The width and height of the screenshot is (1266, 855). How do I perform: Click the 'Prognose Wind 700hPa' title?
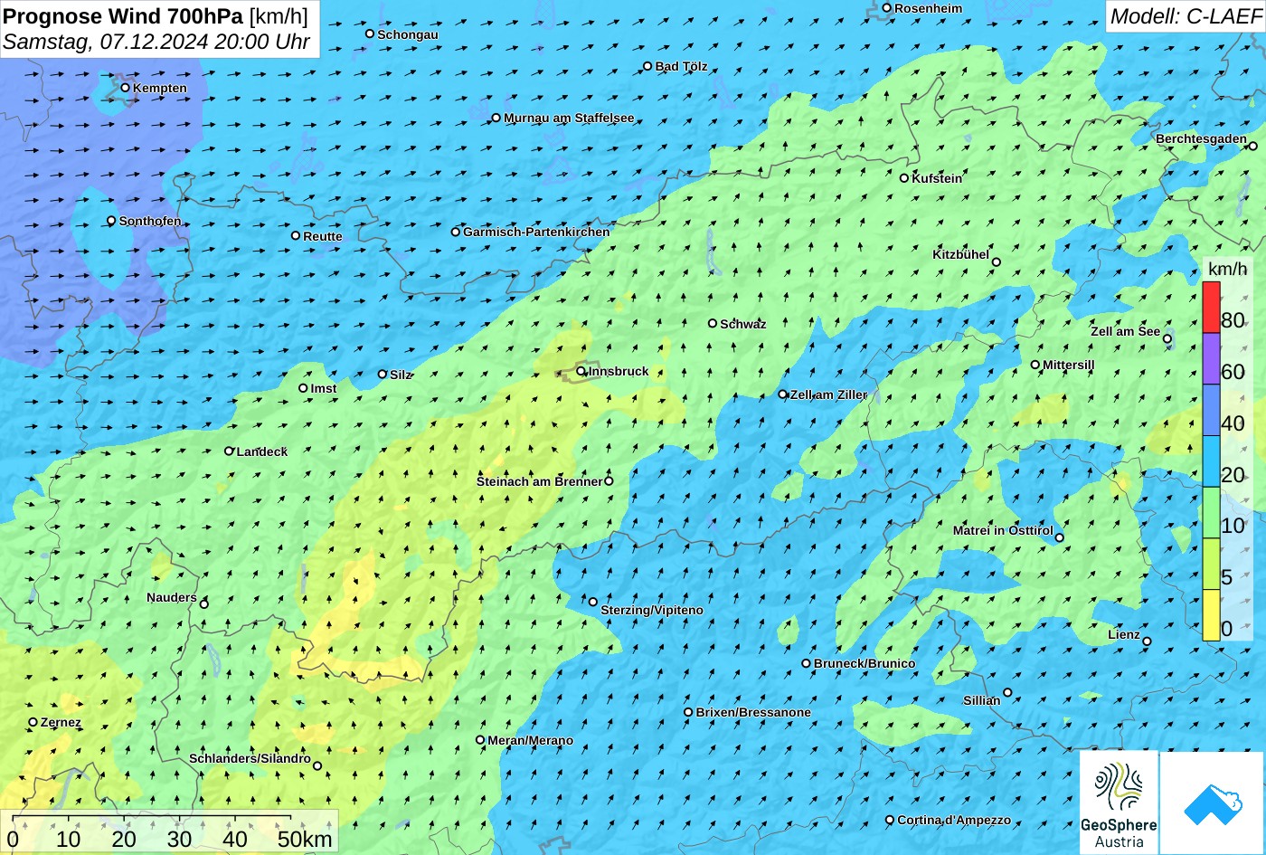point(124,15)
